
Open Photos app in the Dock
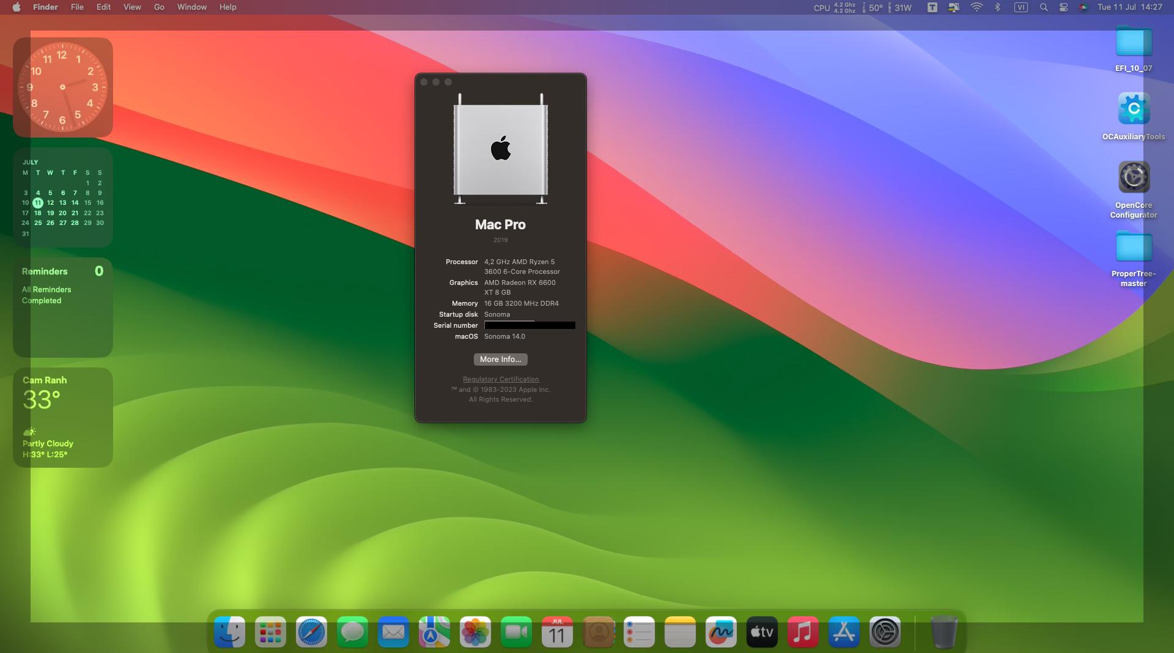[475, 632]
